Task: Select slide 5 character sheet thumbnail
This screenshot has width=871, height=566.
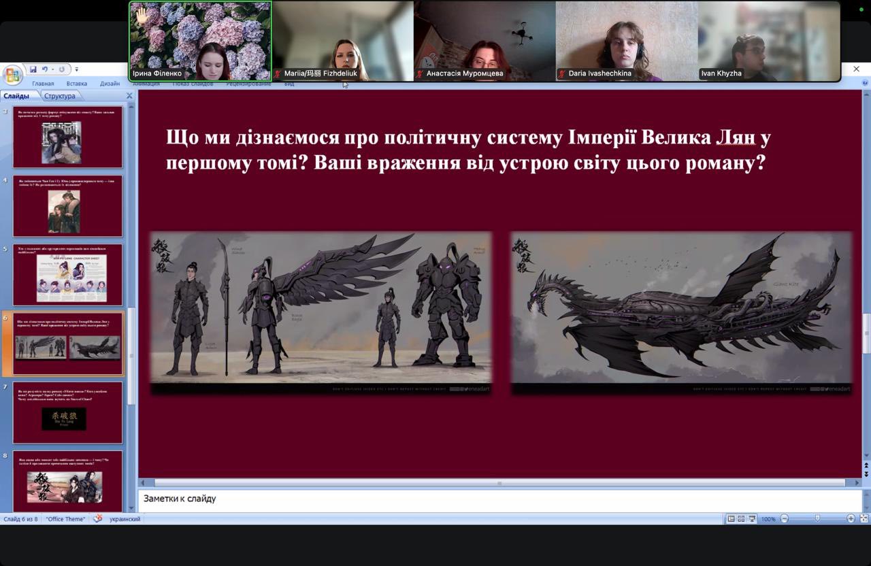Action: point(67,275)
